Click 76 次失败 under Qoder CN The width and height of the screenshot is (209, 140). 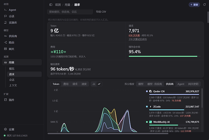coord(176,101)
